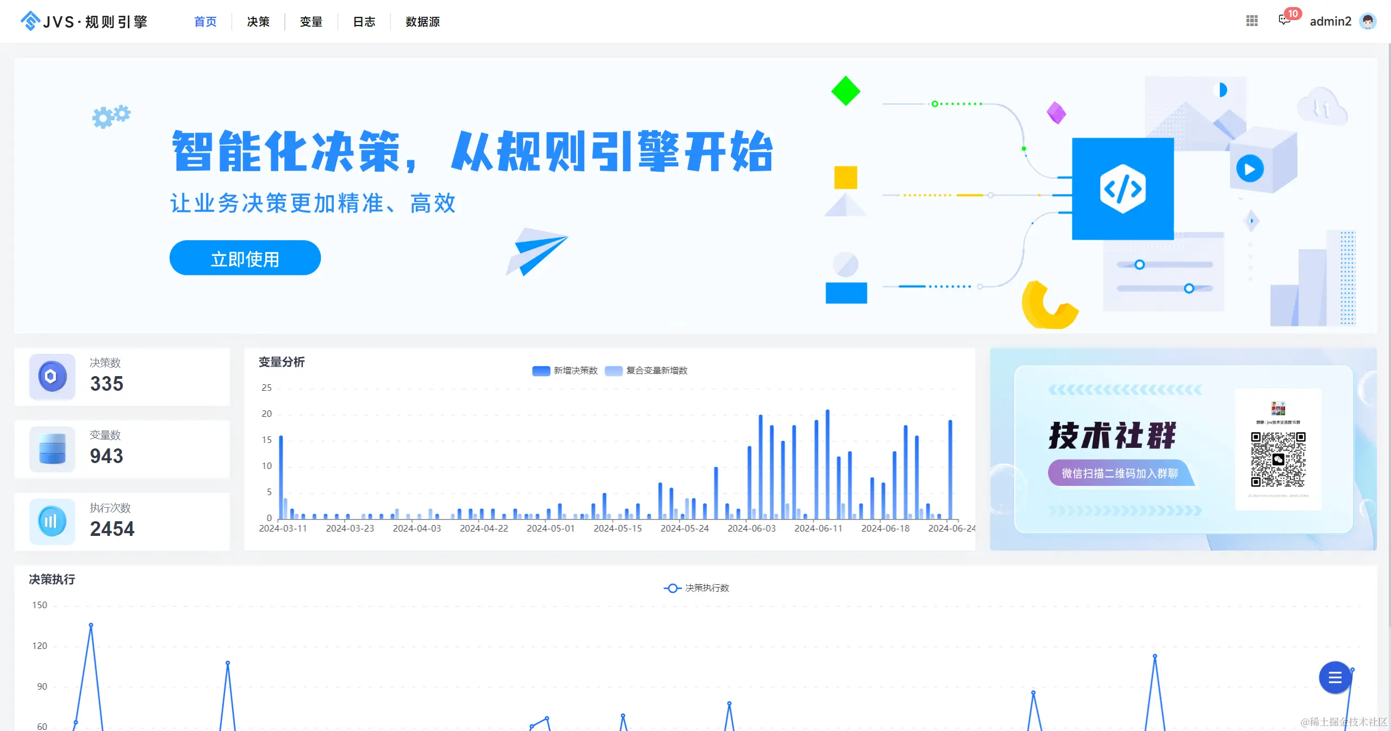This screenshot has width=1391, height=731.
Task: Click the decision count hexagon icon
Action: [52, 376]
